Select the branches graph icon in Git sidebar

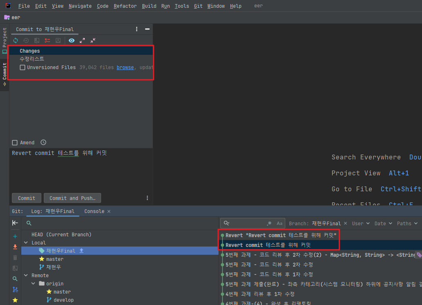point(15,289)
